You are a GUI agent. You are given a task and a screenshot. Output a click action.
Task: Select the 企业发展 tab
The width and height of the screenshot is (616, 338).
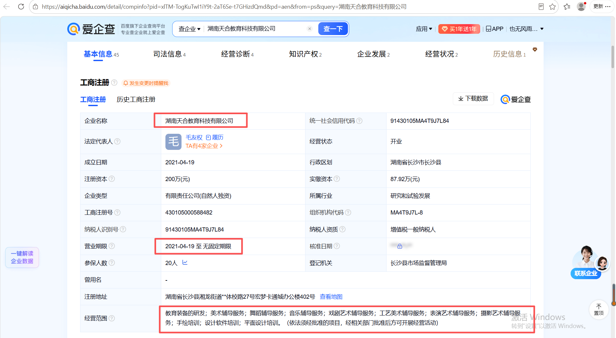[x=373, y=54]
